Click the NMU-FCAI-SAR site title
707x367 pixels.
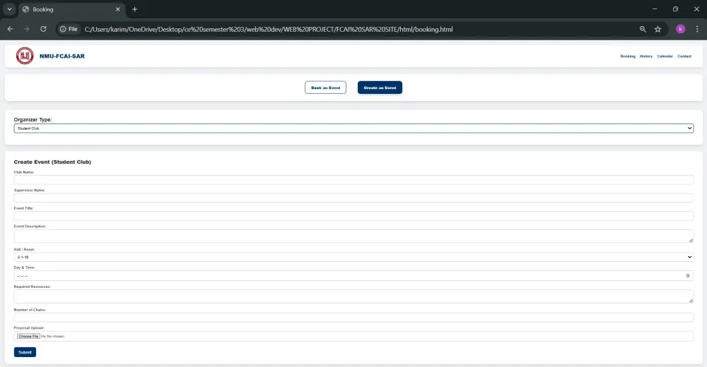point(62,56)
